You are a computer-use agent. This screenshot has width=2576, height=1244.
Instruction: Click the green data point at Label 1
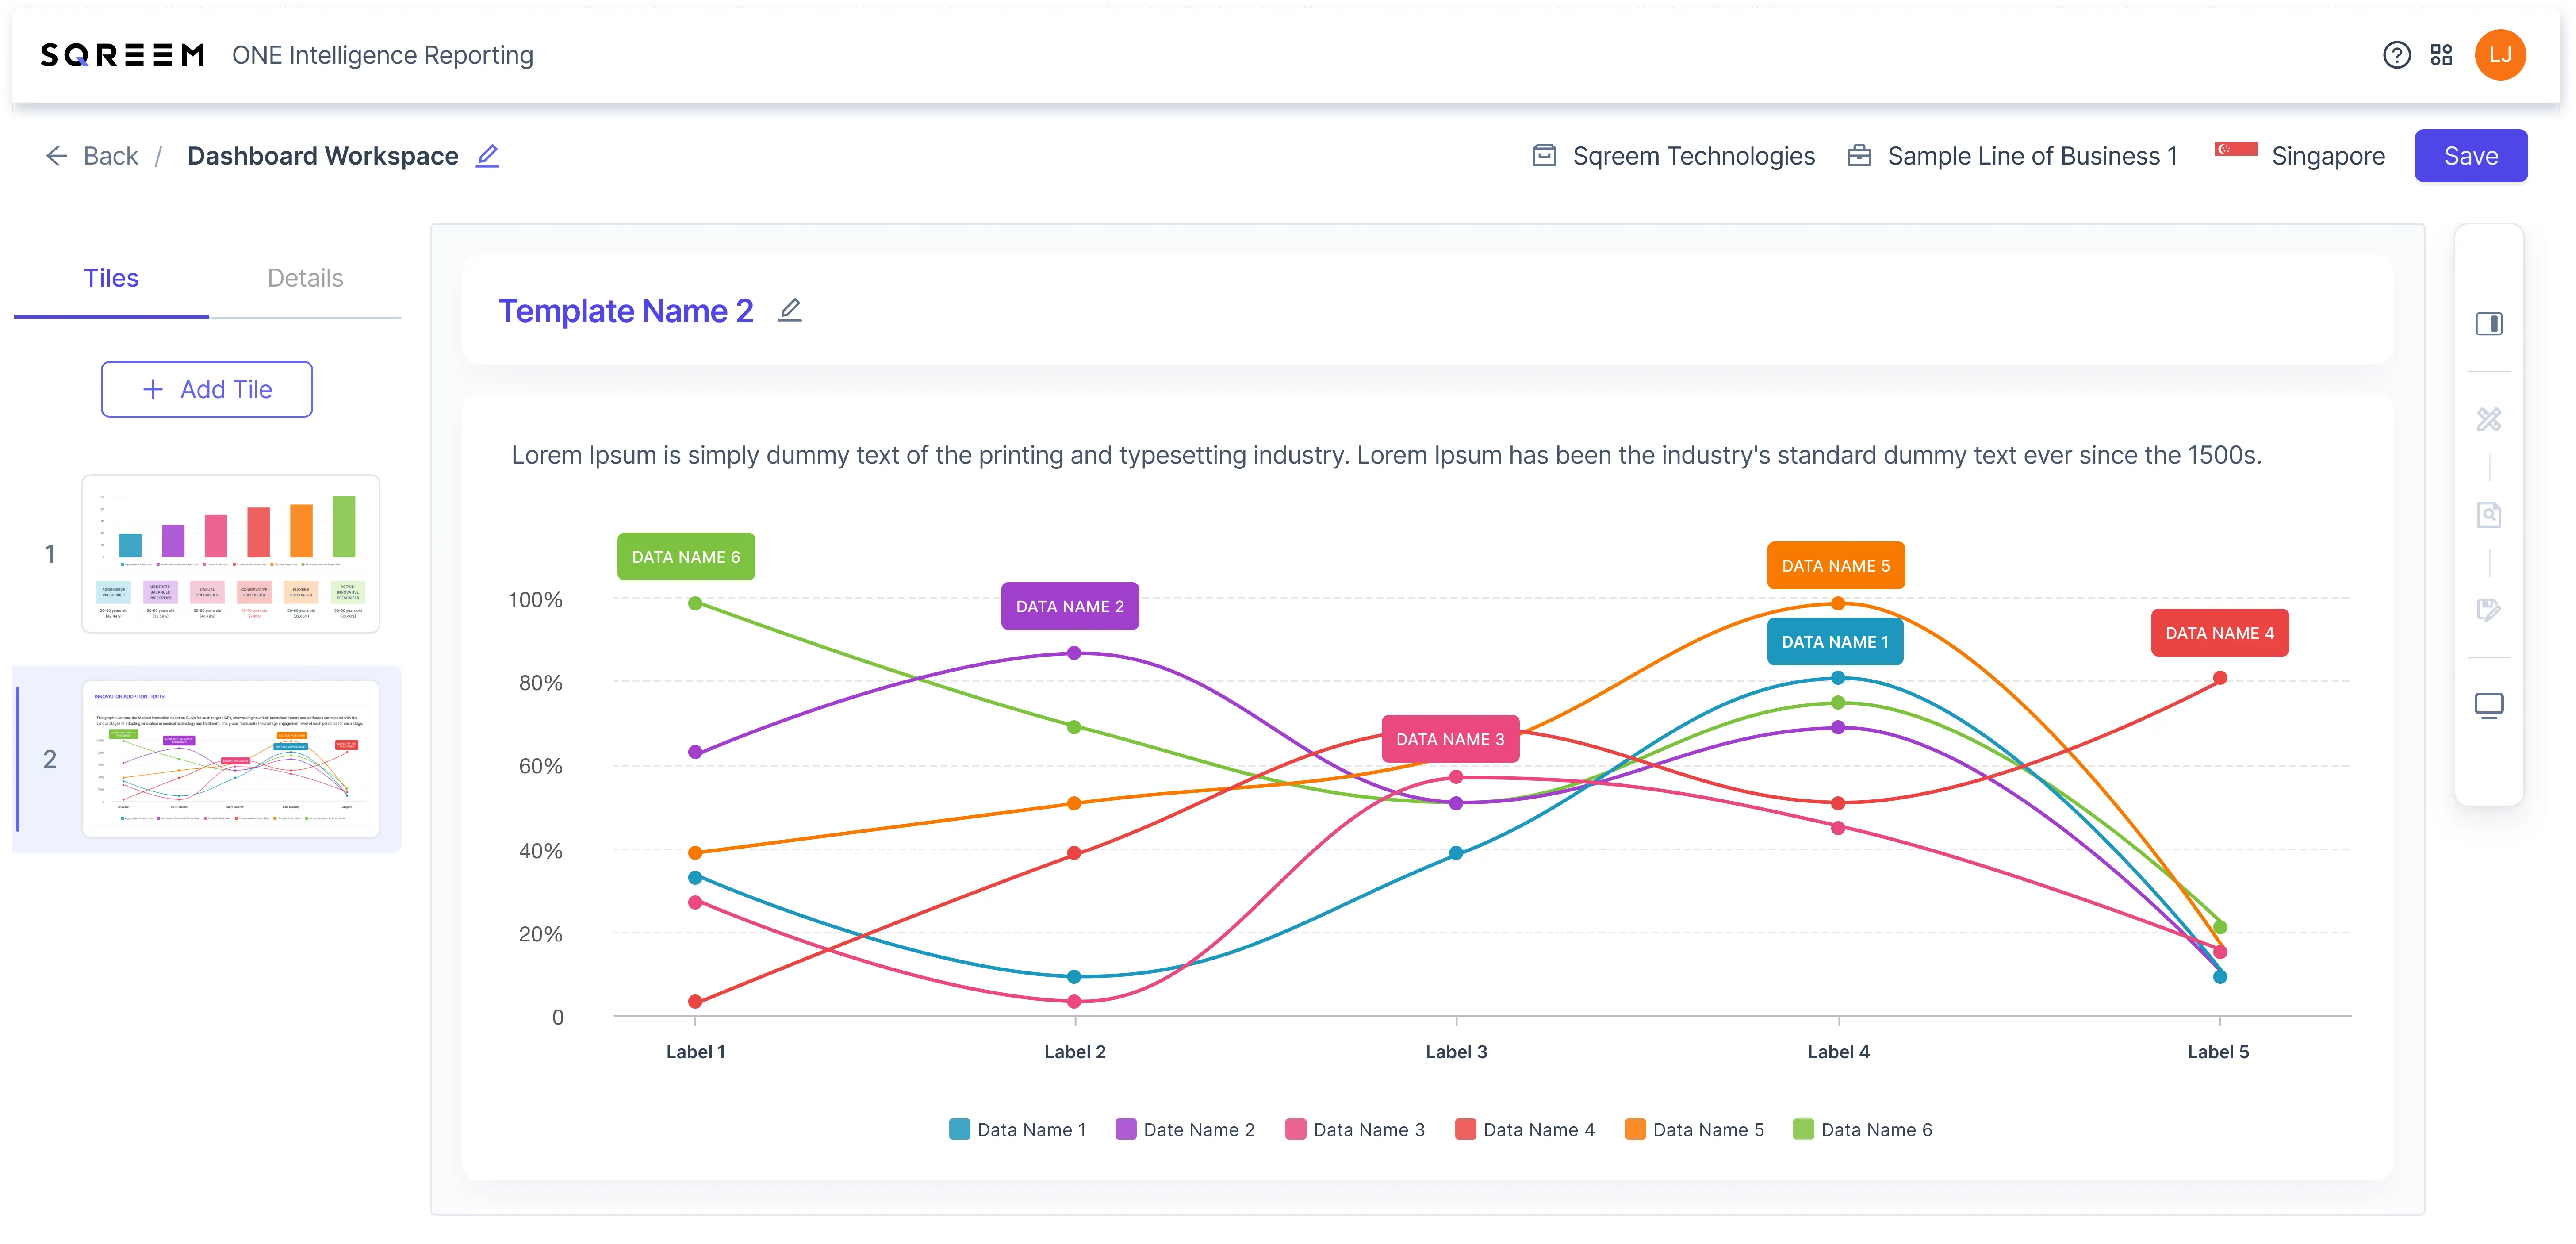[695, 603]
